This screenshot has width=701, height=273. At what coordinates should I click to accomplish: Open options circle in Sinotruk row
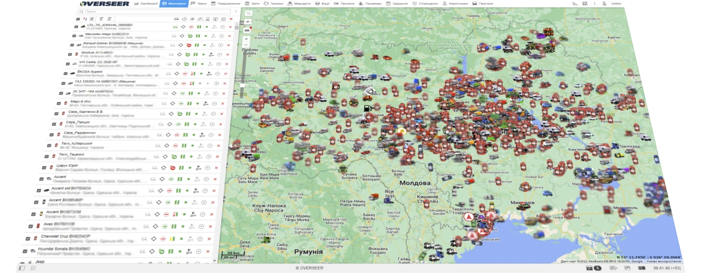click(220, 54)
